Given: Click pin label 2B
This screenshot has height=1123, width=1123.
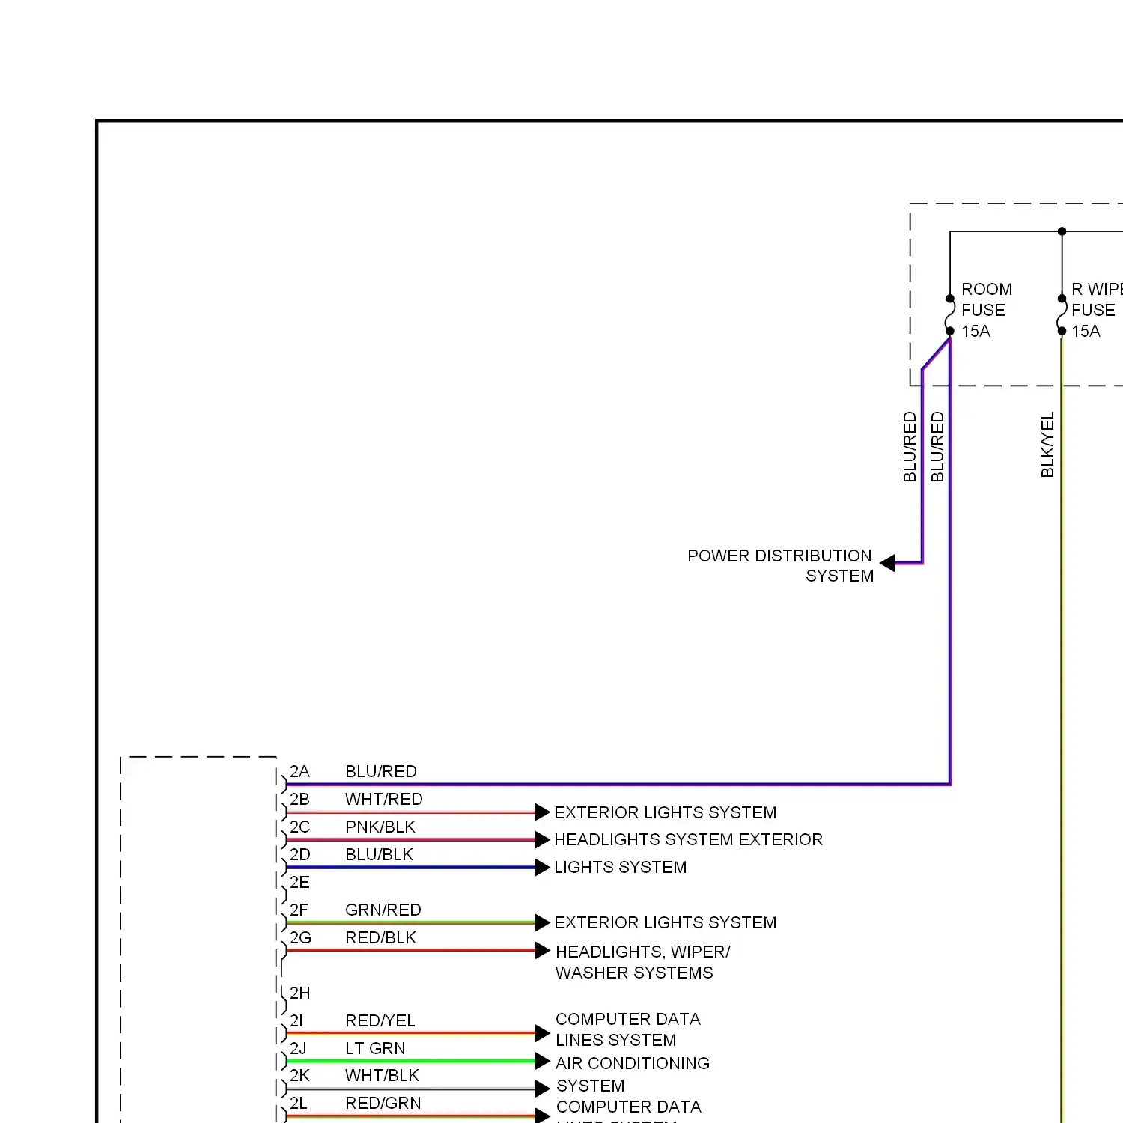Looking at the screenshot, I should pyautogui.click(x=299, y=799).
